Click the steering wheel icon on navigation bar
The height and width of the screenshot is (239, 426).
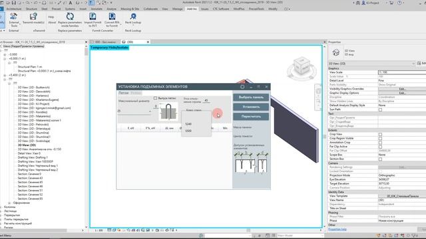318,92
